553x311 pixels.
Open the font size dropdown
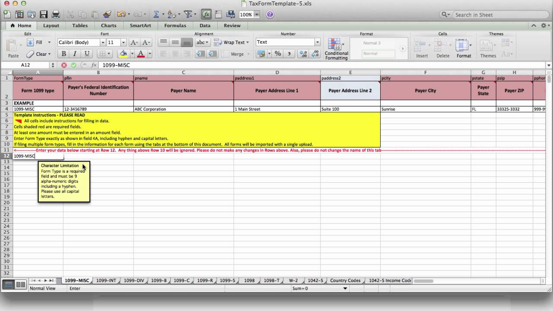pyautogui.click(x=123, y=42)
